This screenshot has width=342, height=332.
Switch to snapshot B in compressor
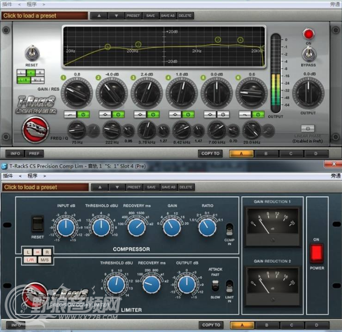[267, 325]
